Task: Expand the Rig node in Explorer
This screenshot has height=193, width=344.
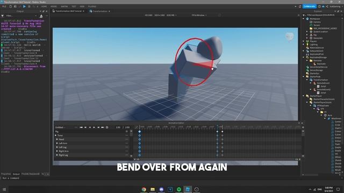Action: point(307,35)
